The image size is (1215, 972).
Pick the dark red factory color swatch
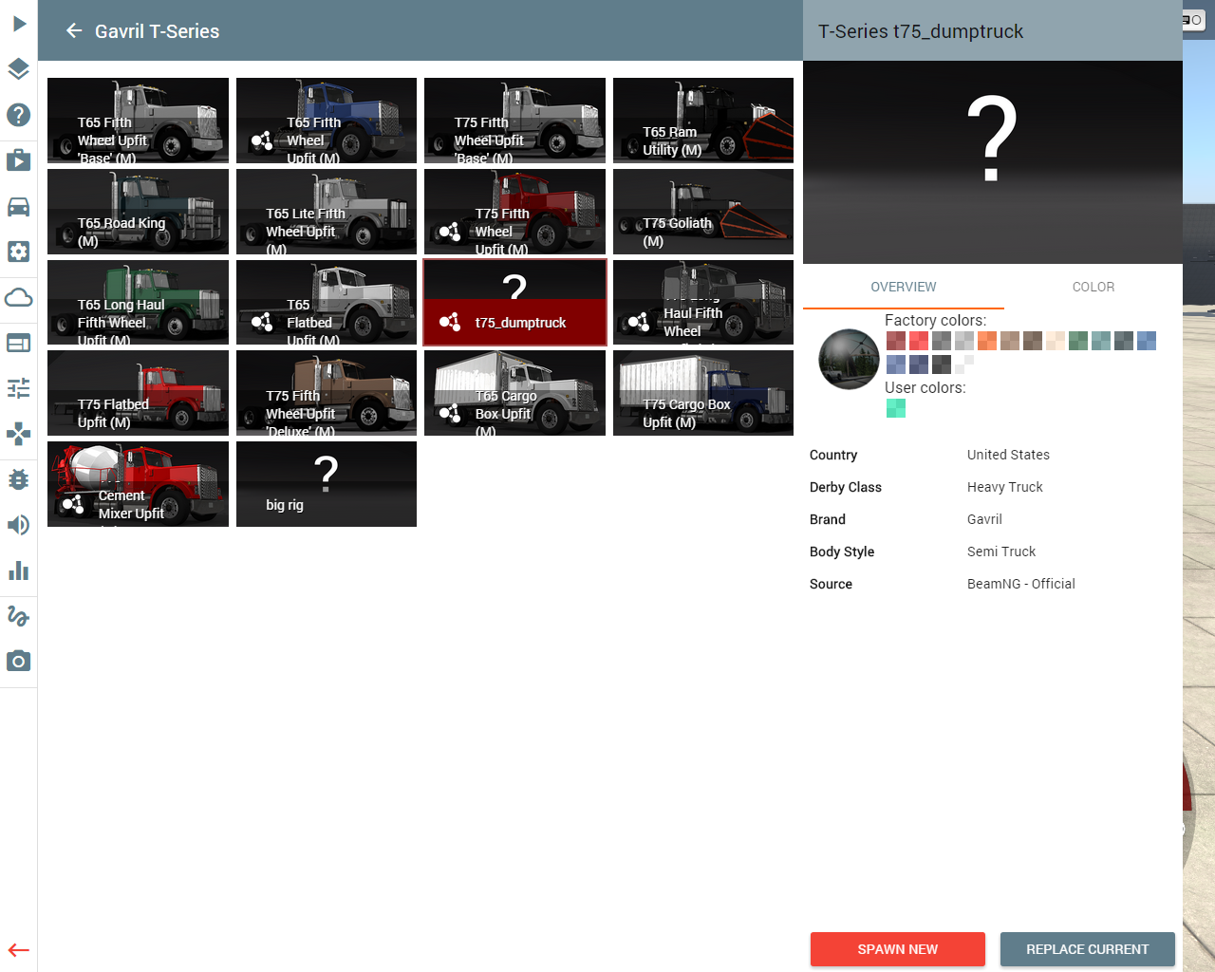[896, 341]
